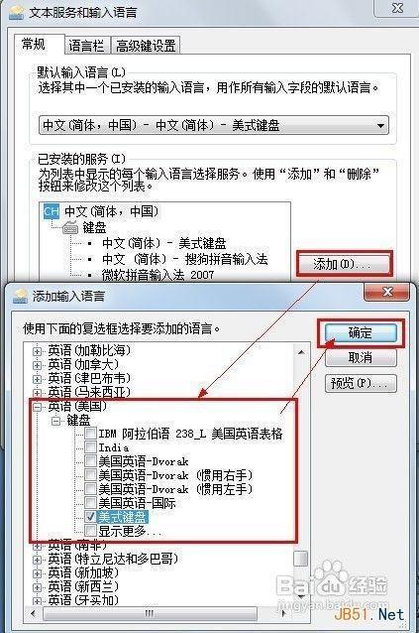Click the 确定 button
This screenshot has height=633, width=419.
361,333
